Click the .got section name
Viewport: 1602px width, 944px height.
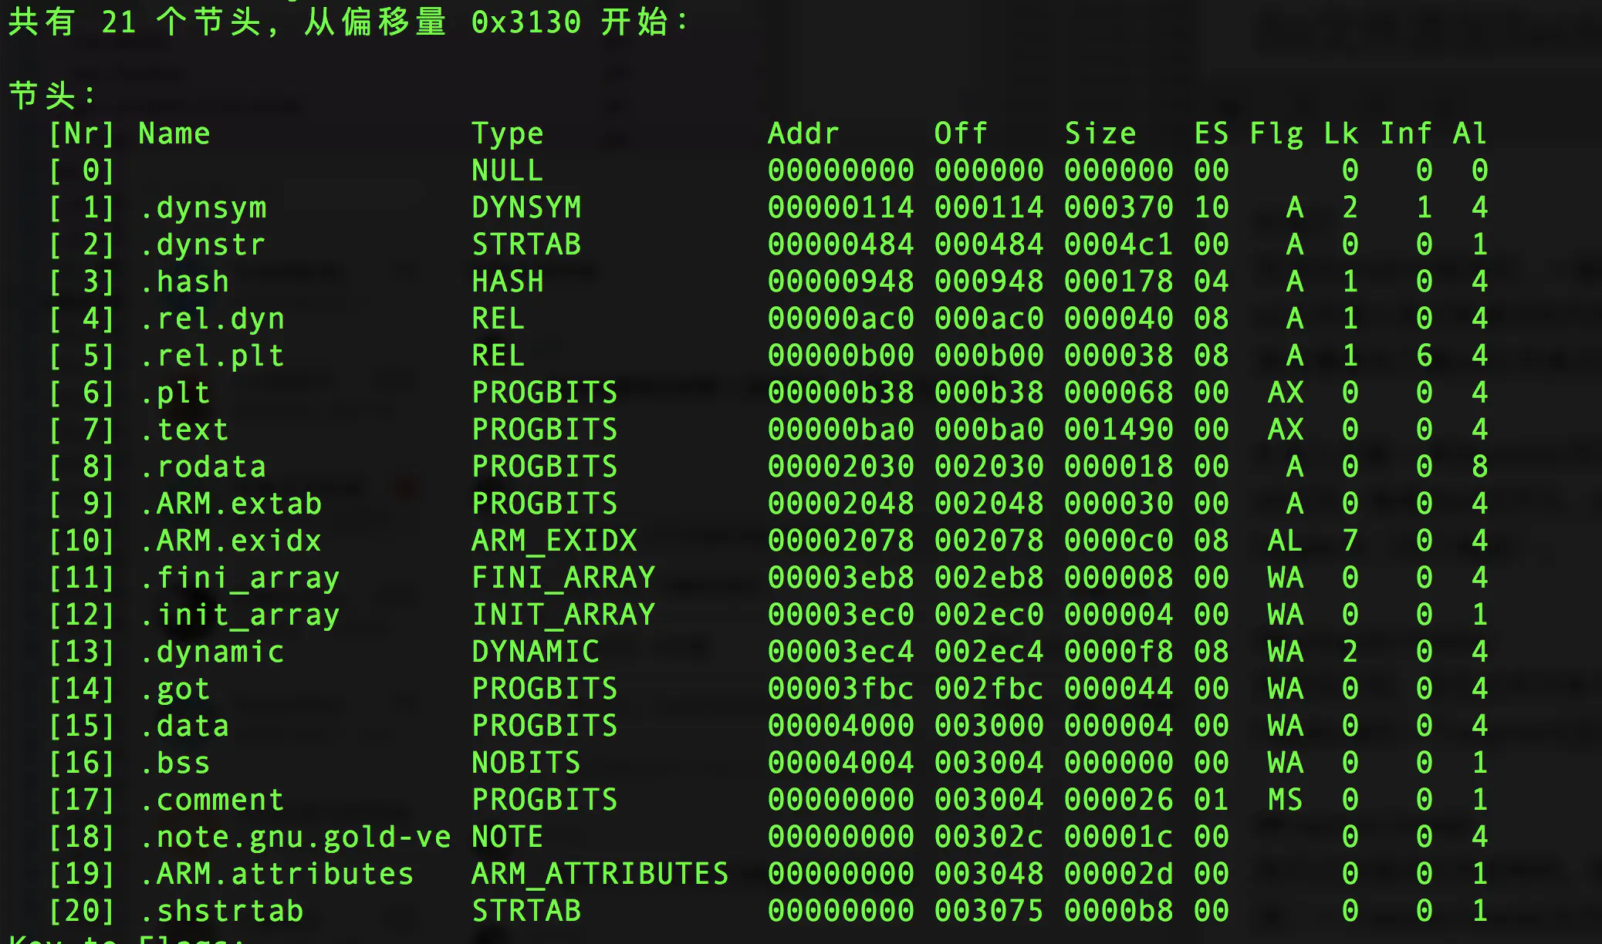[x=175, y=689]
